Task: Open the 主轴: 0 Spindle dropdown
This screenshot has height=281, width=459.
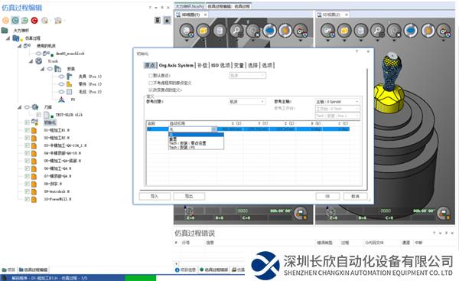Action: pos(337,102)
